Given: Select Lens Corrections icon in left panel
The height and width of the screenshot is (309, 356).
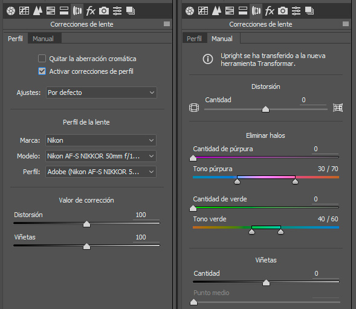Looking at the screenshot, I should 77,11.
